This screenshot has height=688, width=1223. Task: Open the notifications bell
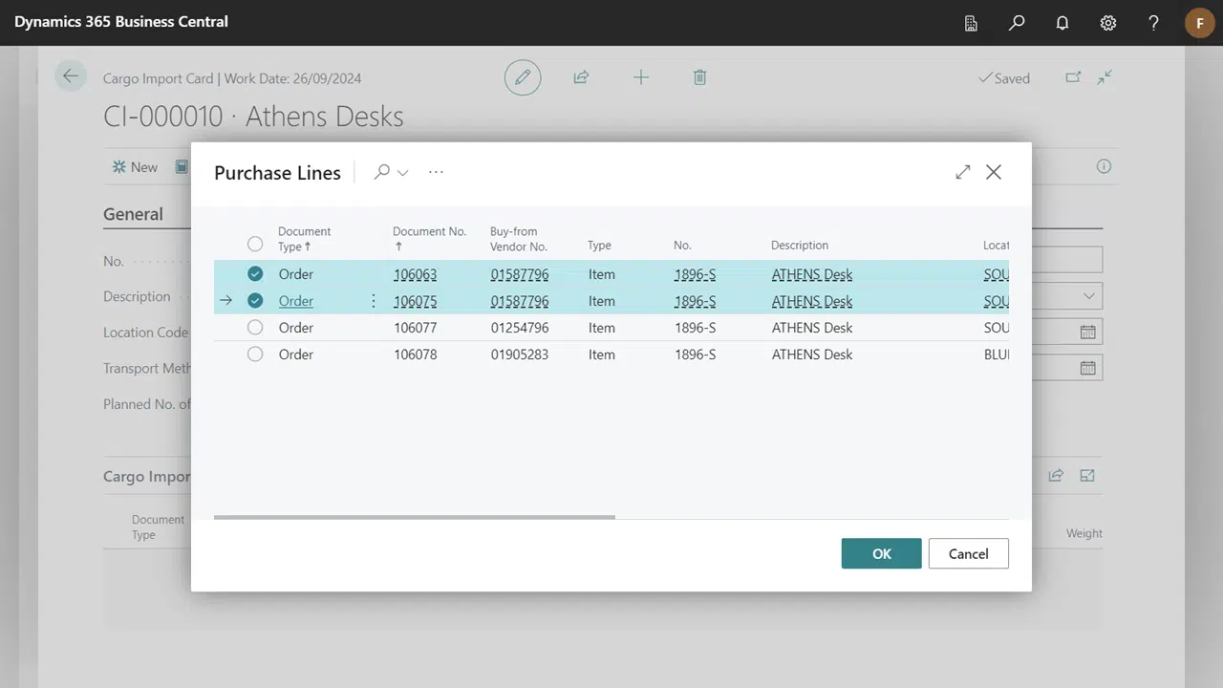pos(1062,23)
